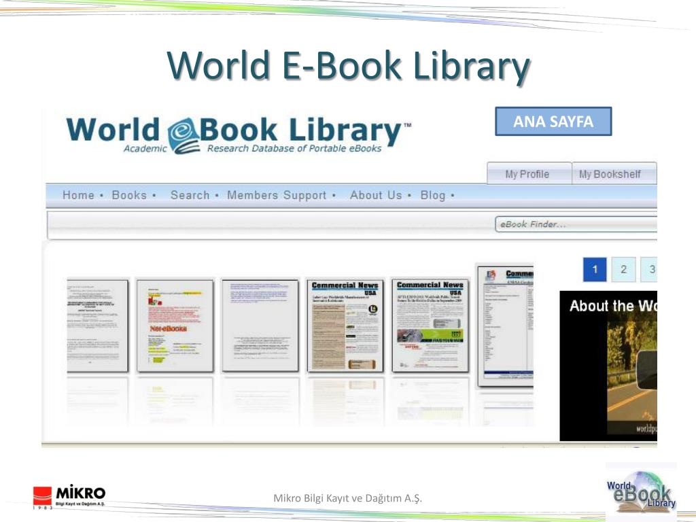Open Members Support menu item
This screenshot has width=696, height=522.
point(277,195)
